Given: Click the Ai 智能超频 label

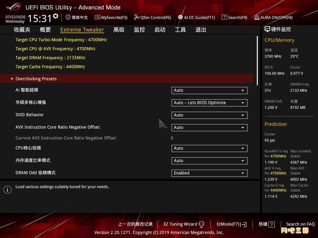Looking at the screenshot, I should click(27, 90).
